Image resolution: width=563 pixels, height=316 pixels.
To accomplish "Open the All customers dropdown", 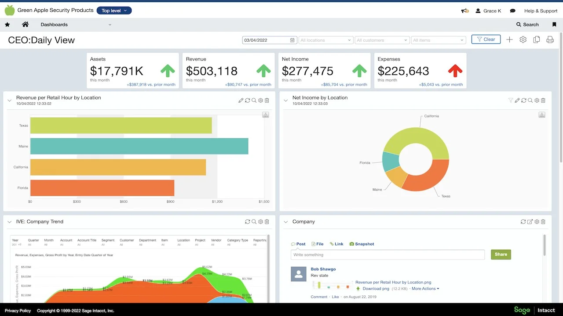I will point(382,39).
